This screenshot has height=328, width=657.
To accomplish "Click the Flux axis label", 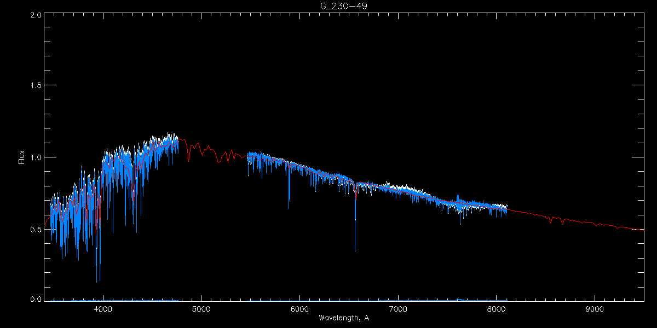I will click(x=22, y=157).
